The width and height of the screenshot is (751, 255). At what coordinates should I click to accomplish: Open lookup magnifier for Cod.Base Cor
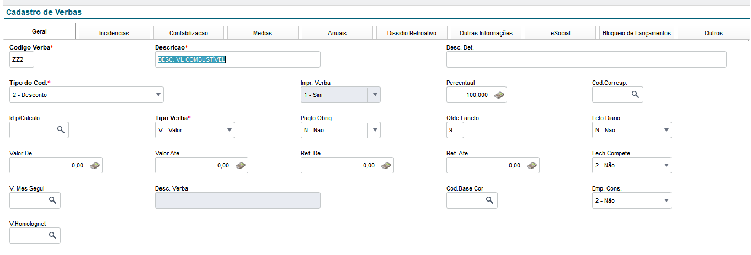489,200
